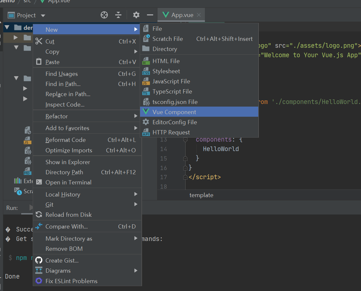The image size is (361, 291).
Task: Expand the Add to Favorites submenu arrow
Action: click(x=136, y=128)
